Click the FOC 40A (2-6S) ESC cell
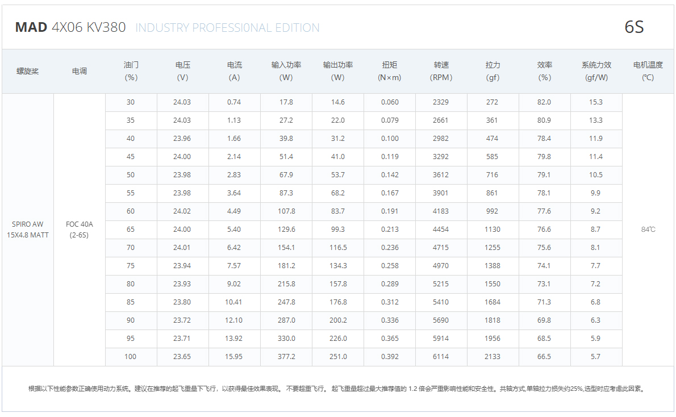This screenshot has height=417, width=676. (80, 230)
